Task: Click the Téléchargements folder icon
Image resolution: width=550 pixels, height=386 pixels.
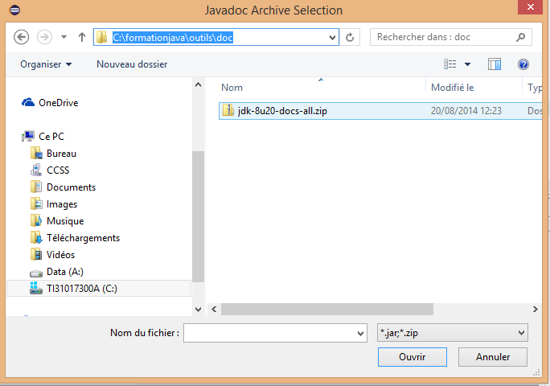Action: click(x=36, y=238)
